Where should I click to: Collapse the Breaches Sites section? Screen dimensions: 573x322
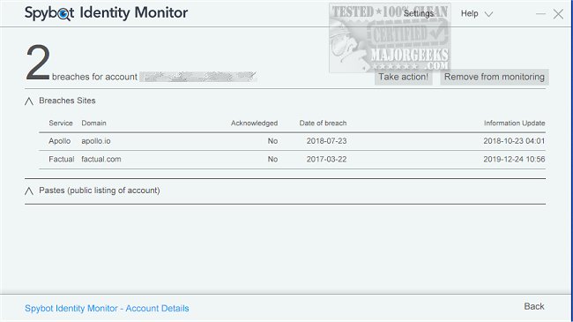pos(29,101)
